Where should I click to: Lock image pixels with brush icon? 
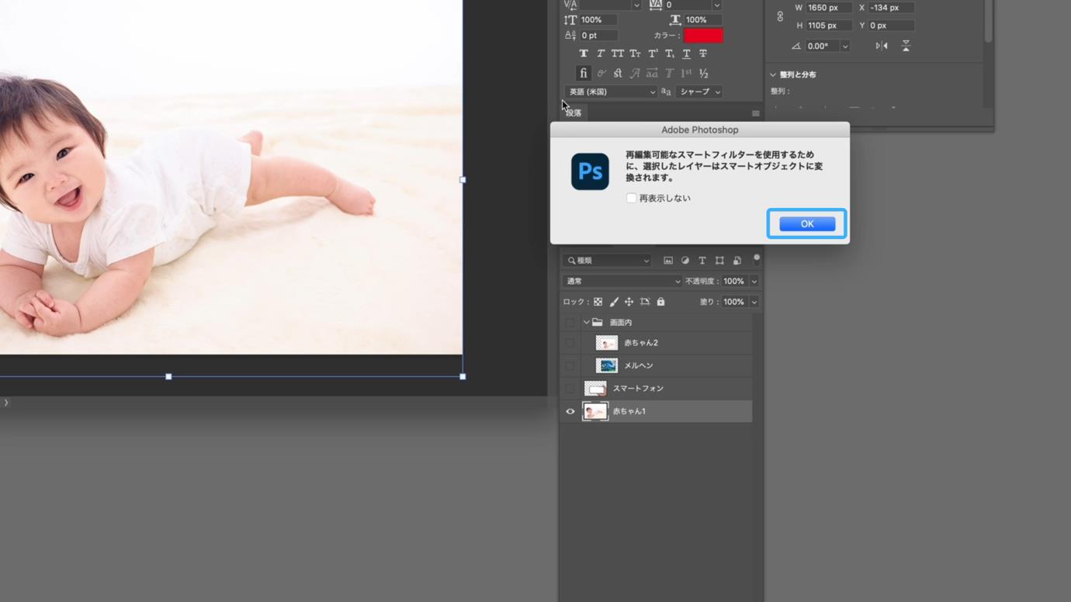[614, 302]
